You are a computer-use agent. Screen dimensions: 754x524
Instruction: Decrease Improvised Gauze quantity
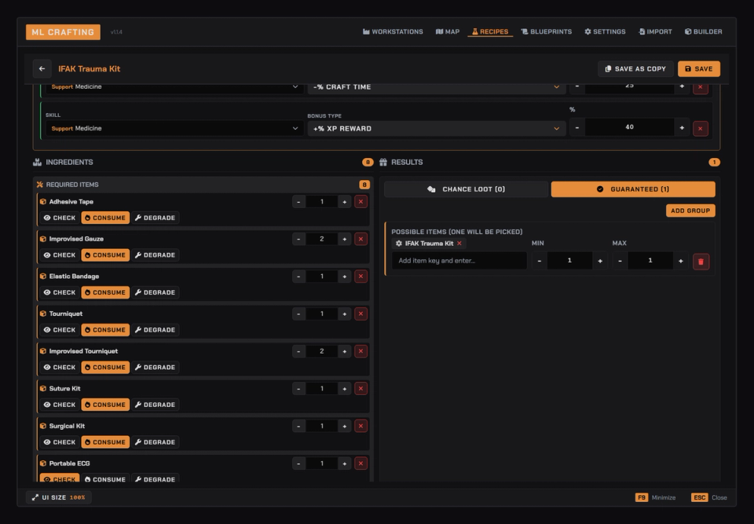[298, 239]
